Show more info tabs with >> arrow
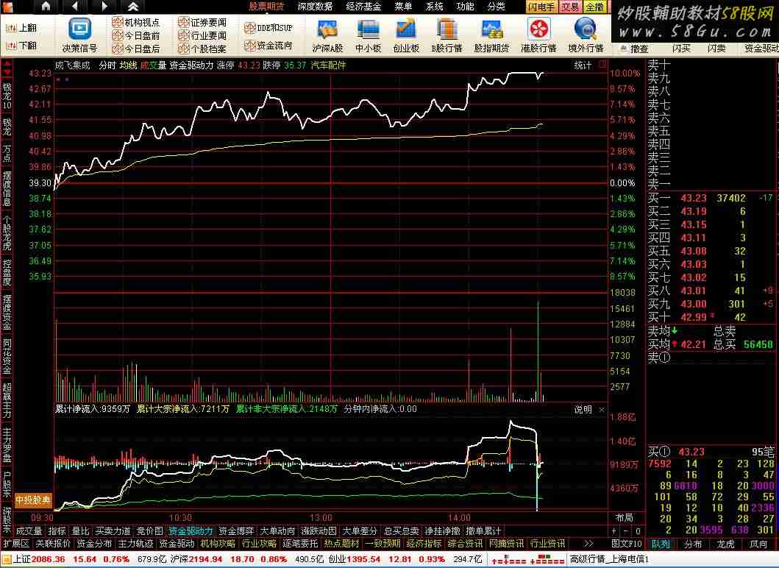 click(x=588, y=544)
